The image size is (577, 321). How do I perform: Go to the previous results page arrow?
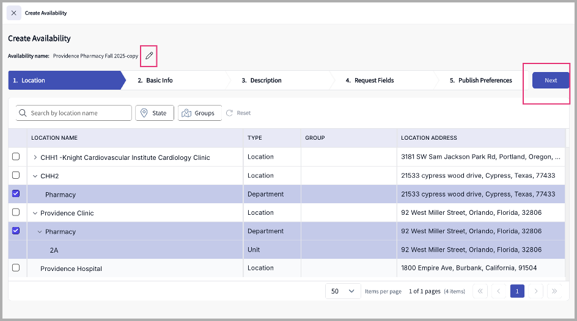coord(499,291)
